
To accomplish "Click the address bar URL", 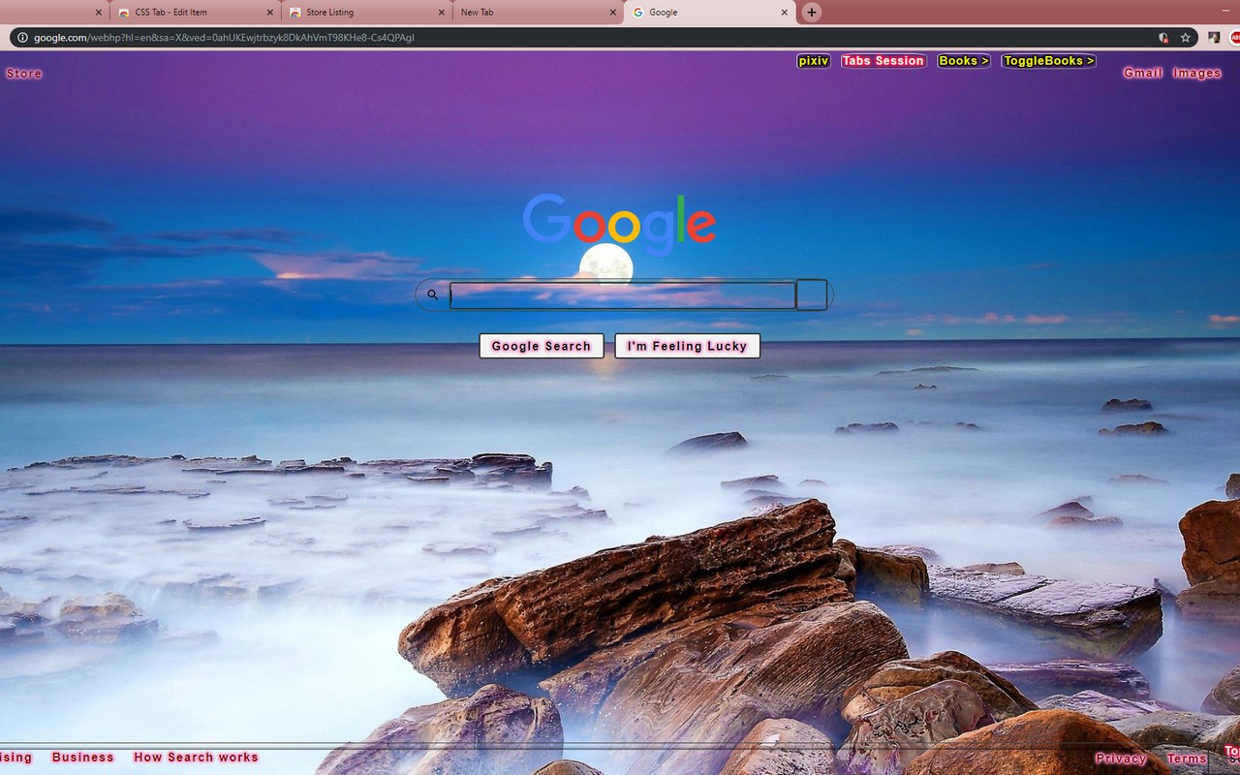I will click(224, 38).
